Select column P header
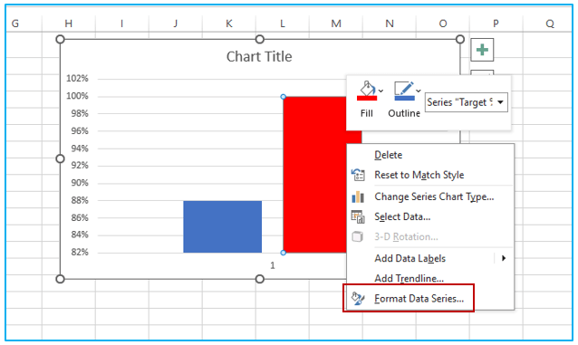The height and width of the screenshot is (345, 578). [496, 24]
